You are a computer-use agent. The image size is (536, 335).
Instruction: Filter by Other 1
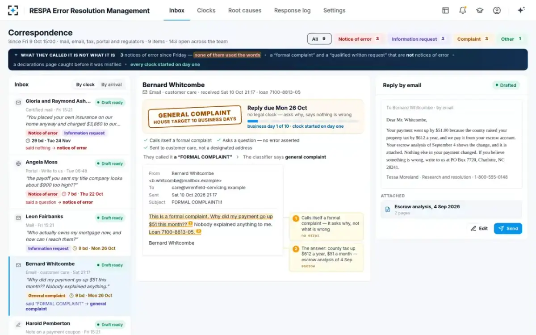[x=511, y=39]
